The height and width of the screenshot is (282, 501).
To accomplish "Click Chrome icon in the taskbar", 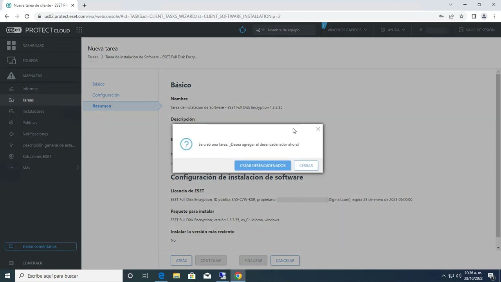I will click(238, 276).
